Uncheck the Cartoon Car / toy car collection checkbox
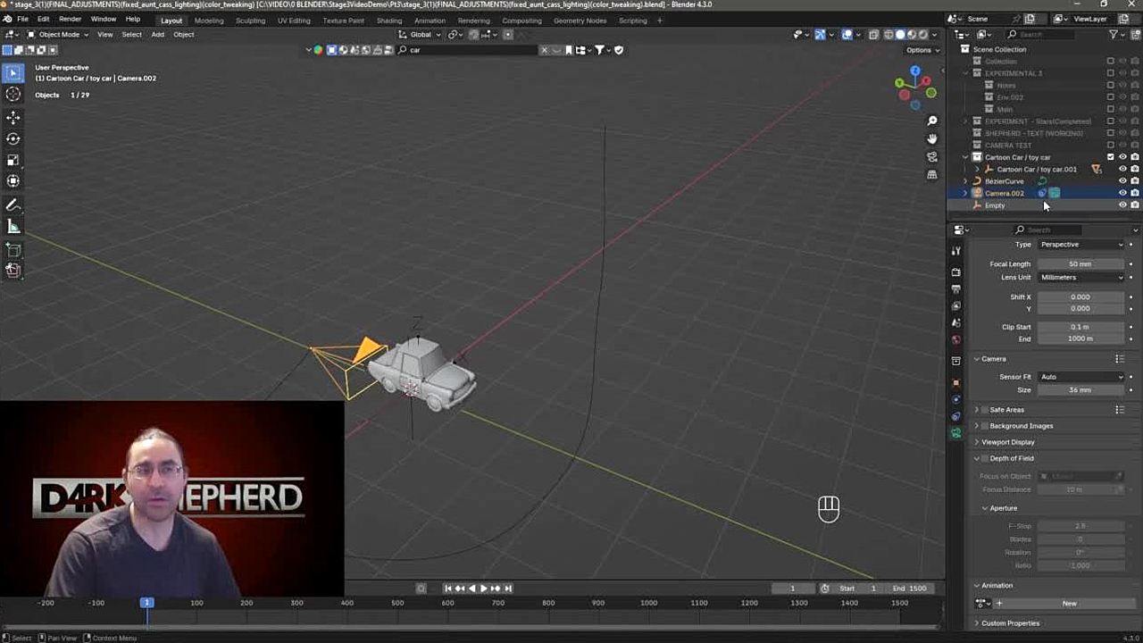The width and height of the screenshot is (1143, 643). [x=1110, y=157]
